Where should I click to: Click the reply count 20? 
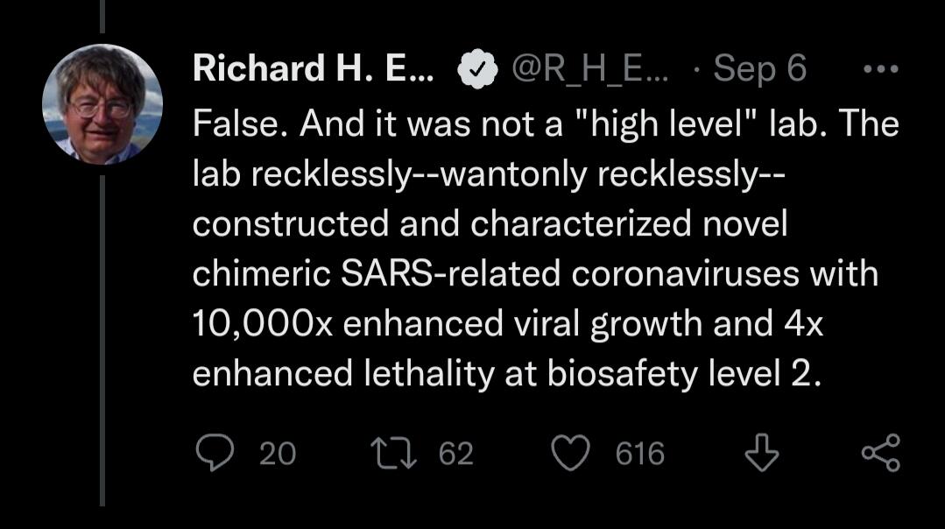[279, 454]
